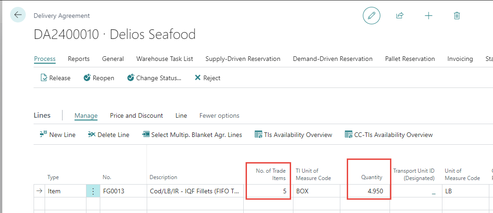Image resolution: width=493 pixels, height=213 pixels.
Task: Add a New Line
Action: [x=57, y=135]
